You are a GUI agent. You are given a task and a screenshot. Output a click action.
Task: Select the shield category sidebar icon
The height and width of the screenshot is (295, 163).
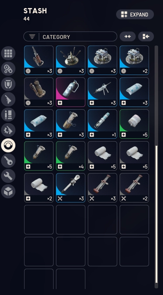(8, 84)
